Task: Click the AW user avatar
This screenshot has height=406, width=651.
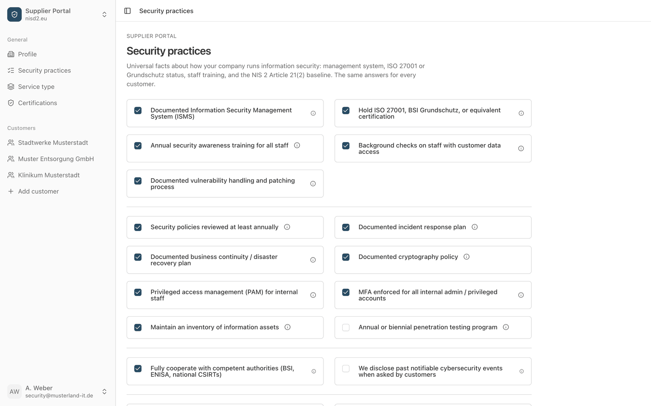Action: (14, 391)
